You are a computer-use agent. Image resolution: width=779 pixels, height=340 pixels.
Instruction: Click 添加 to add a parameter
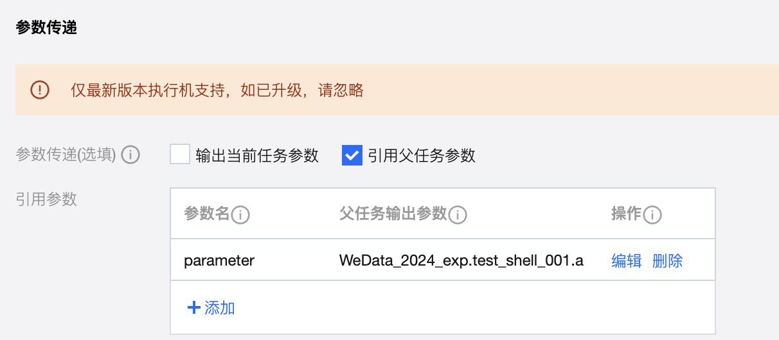[219, 308]
